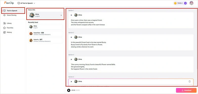198x94 pixels.
Task: Click the bottom main play button
Action: [69, 90]
